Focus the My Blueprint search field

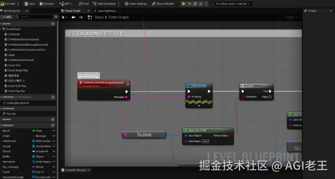34,16
